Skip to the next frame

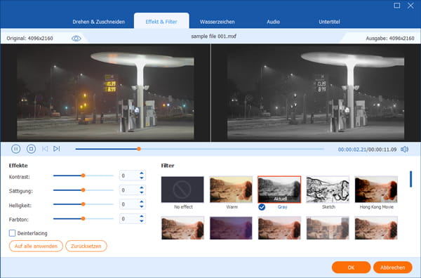[56, 149]
